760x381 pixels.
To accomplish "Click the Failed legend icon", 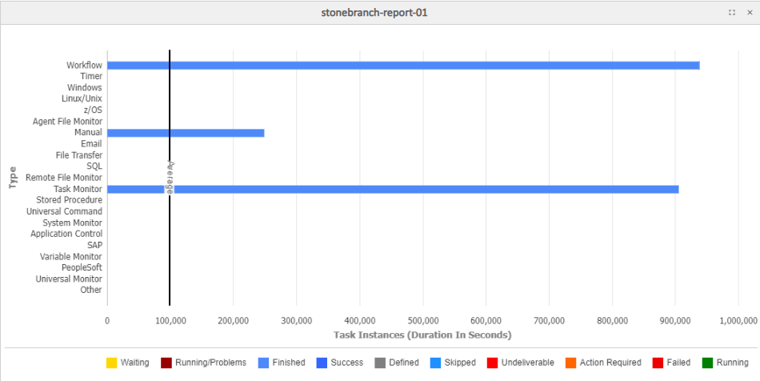I will [658, 363].
